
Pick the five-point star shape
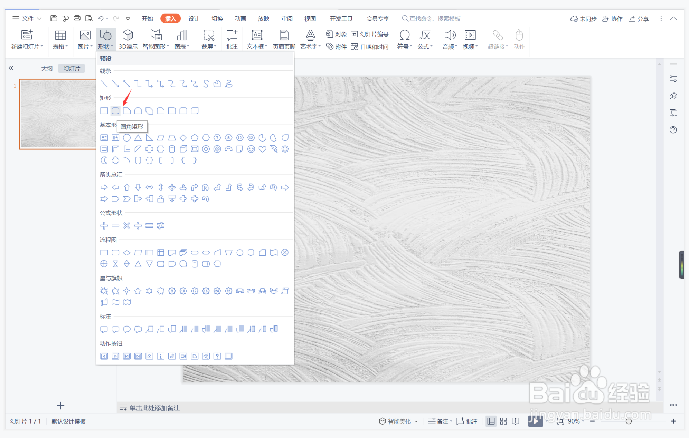[138, 291]
